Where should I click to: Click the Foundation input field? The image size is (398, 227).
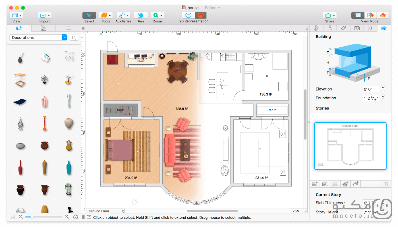[x=372, y=98]
